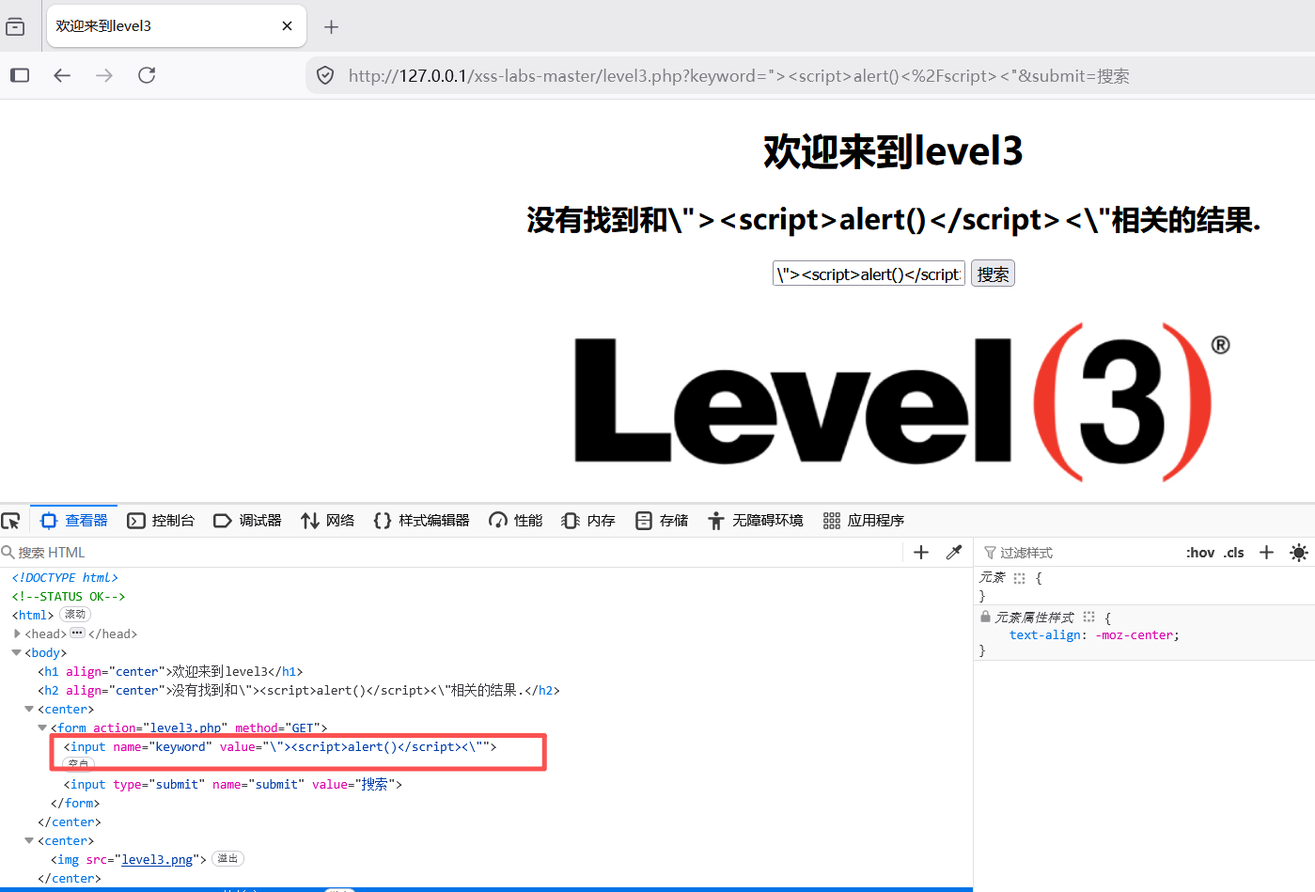
Task: Click the 没有找到和 result message heading
Action: [893, 220]
